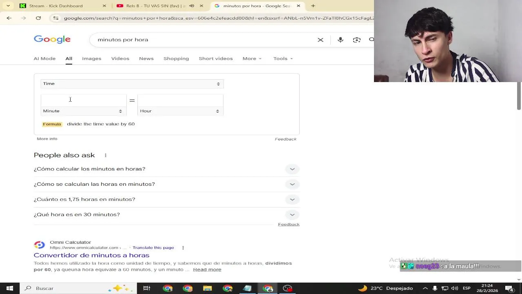The image size is (522, 294).
Task: Open the News tab
Action: click(x=146, y=58)
